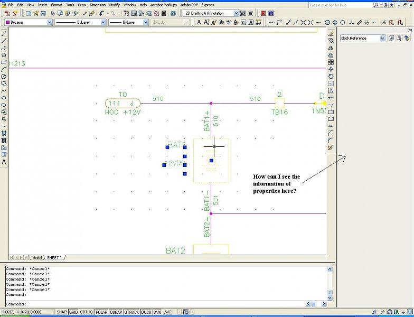Select the Ellipse draw tool

point(4,98)
